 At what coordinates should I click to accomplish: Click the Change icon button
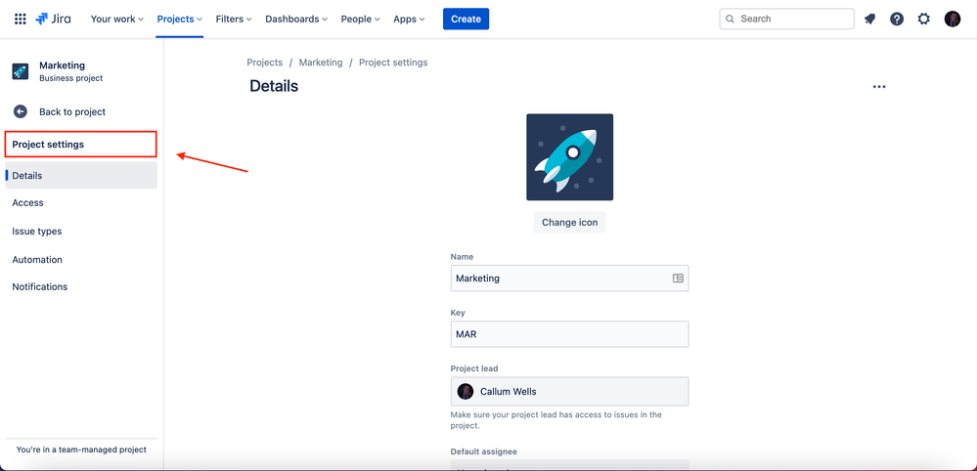click(569, 222)
